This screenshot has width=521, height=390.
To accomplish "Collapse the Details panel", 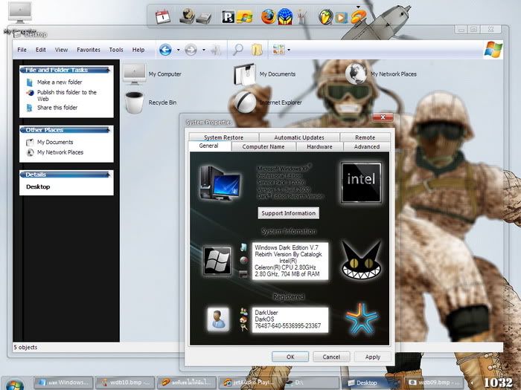I will pyautogui.click(x=108, y=175).
